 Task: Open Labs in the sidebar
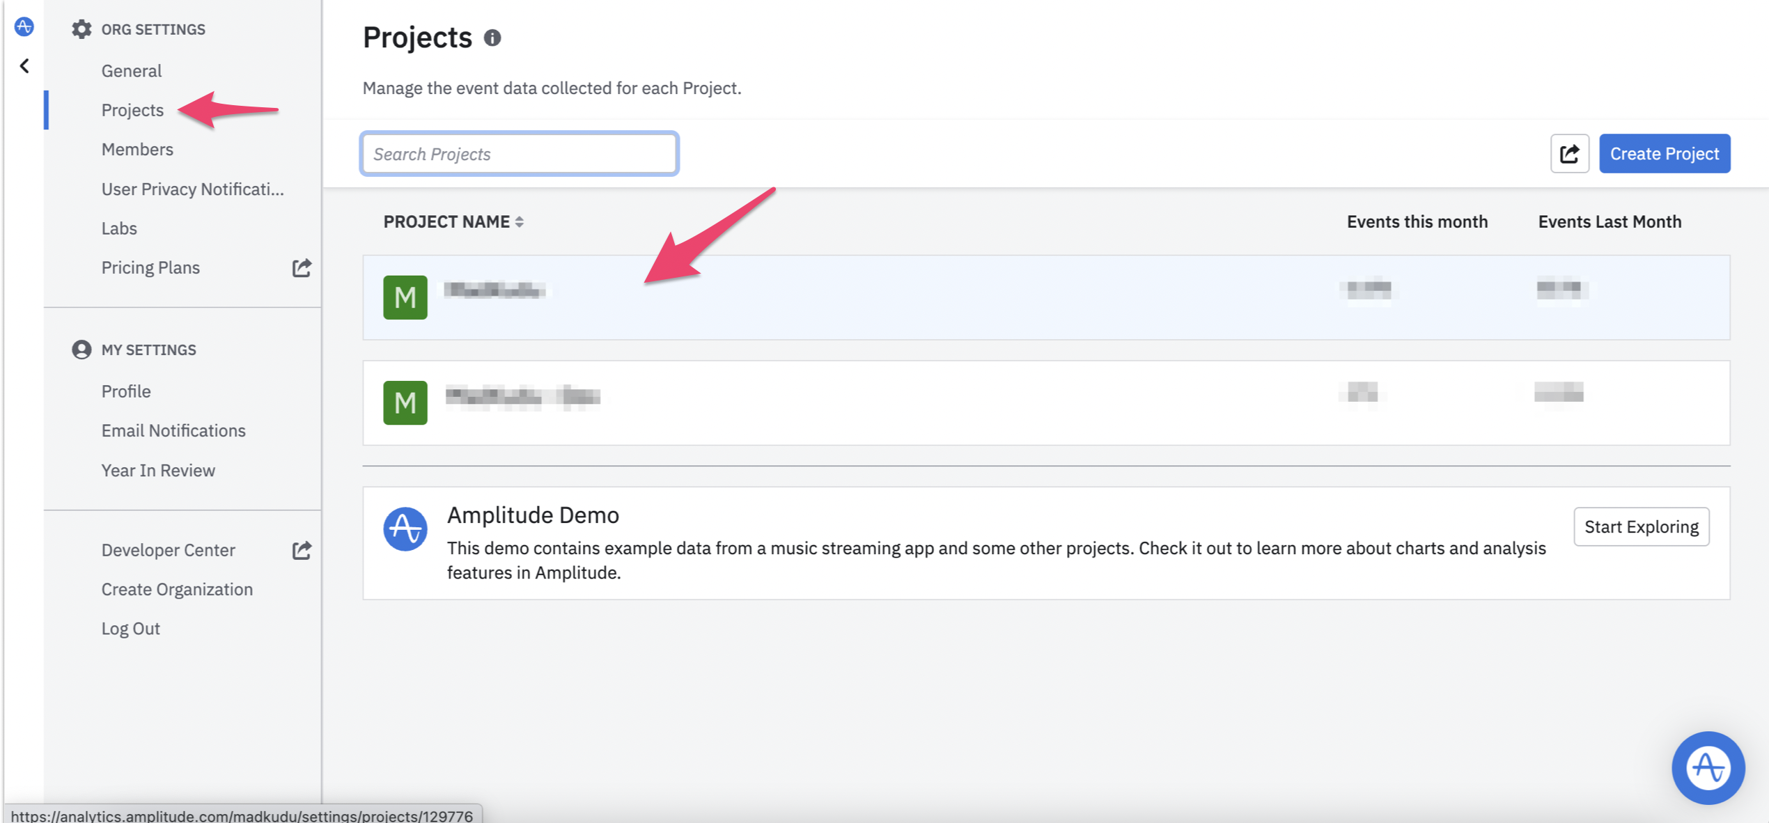click(x=119, y=228)
